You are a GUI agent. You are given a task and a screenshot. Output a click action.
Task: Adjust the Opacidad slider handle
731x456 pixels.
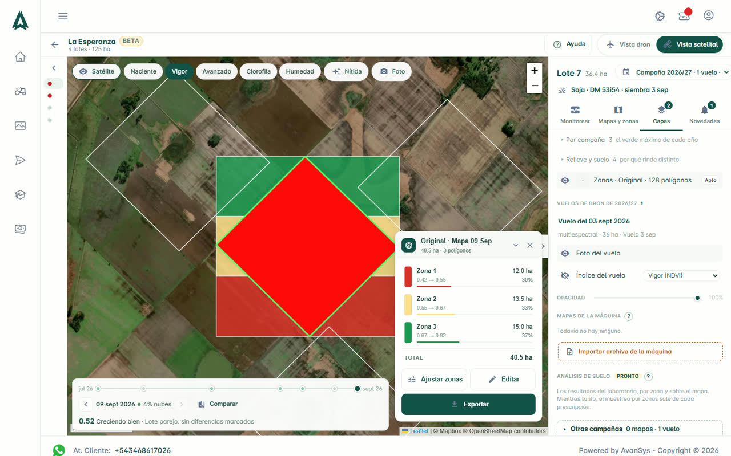(697, 298)
